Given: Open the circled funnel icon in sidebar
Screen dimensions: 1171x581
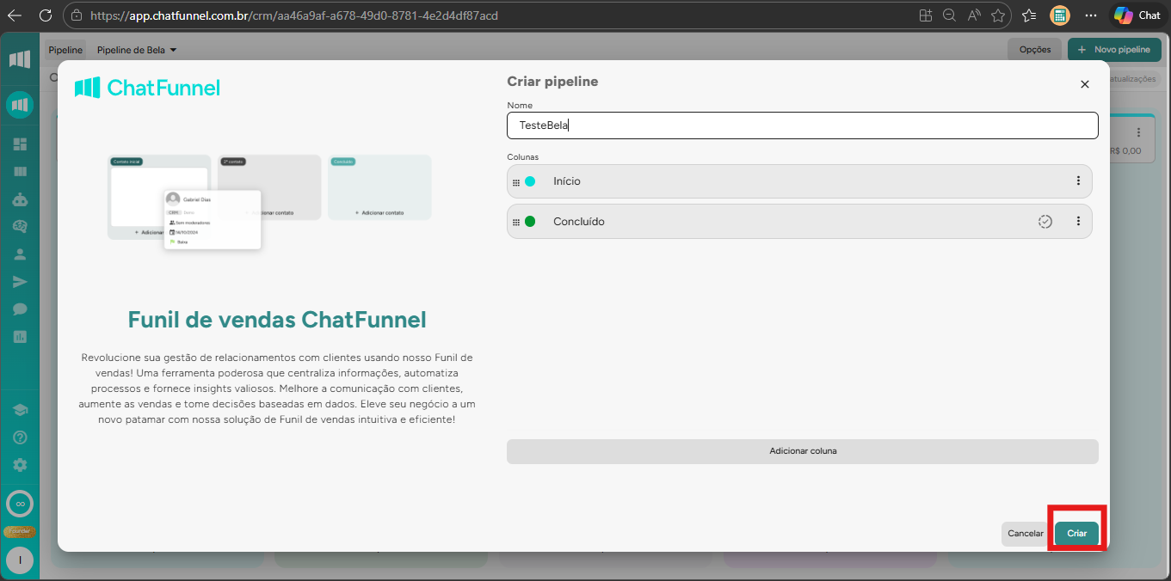Looking at the screenshot, I should pos(20,106).
